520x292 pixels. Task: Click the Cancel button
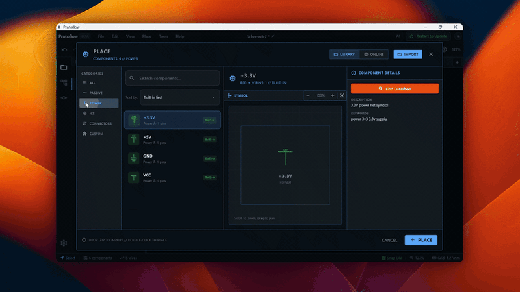[389, 240]
